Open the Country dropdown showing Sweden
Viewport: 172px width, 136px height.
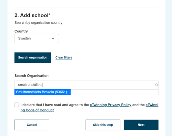[37, 38]
